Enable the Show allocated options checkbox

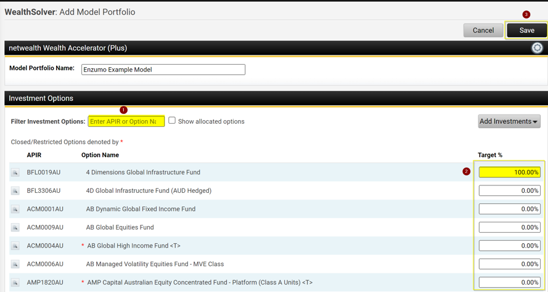[172, 121]
